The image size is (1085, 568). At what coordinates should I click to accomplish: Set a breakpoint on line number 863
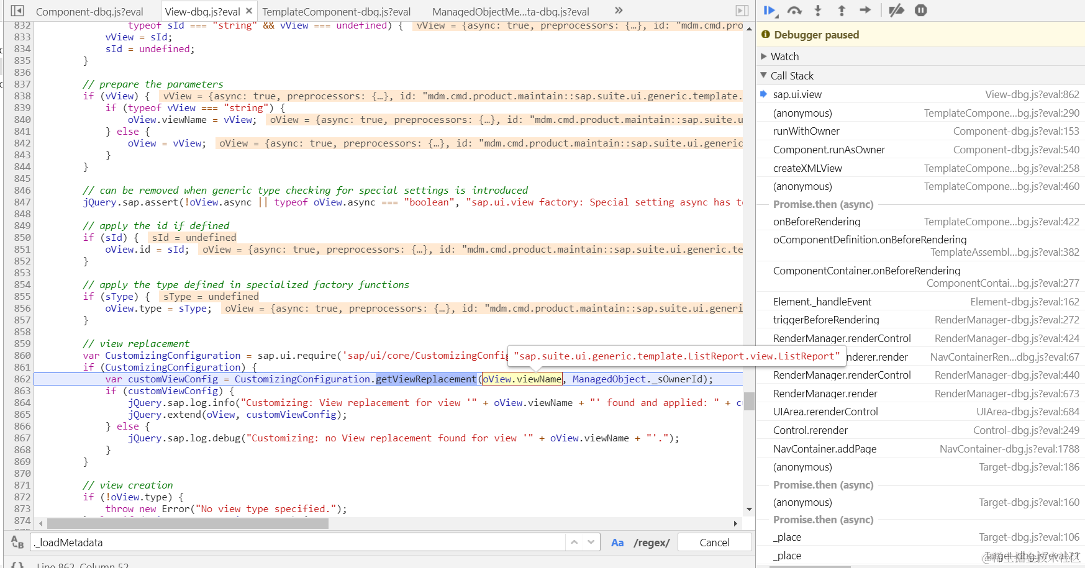point(22,391)
